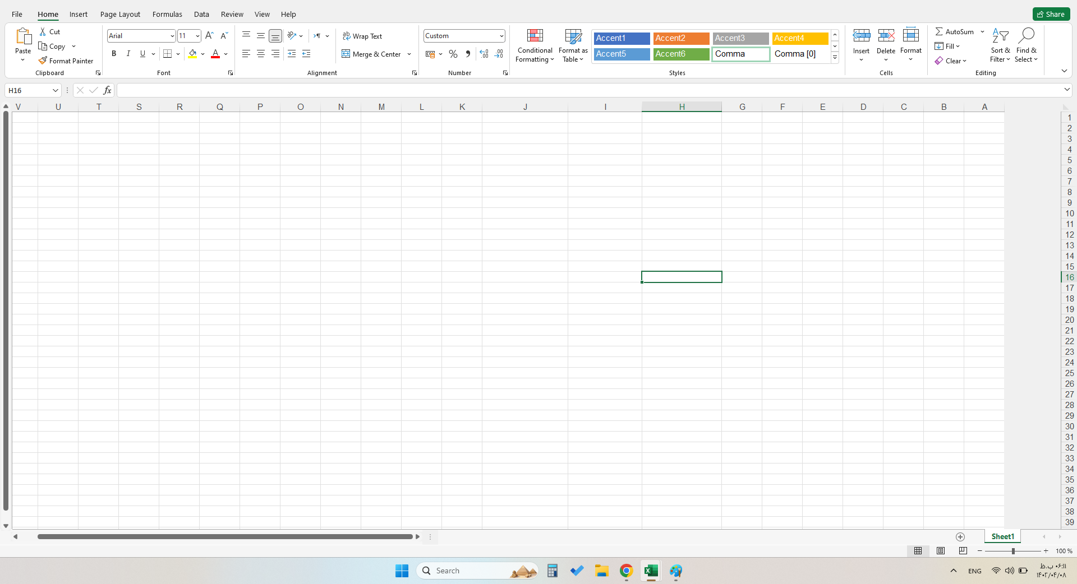This screenshot has width=1077, height=584.
Task: Switch to the Review tab
Action: pos(232,14)
